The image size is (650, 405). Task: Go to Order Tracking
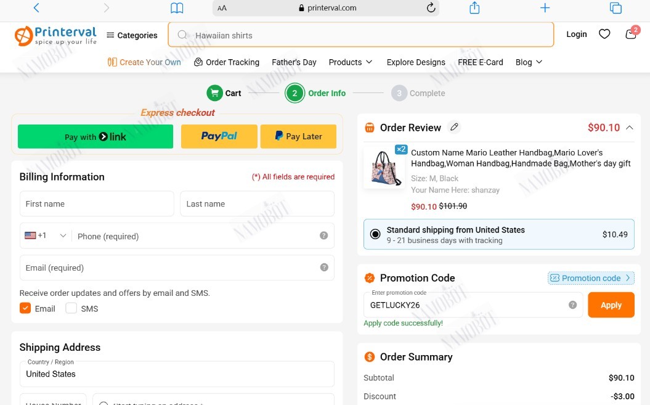tap(227, 62)
